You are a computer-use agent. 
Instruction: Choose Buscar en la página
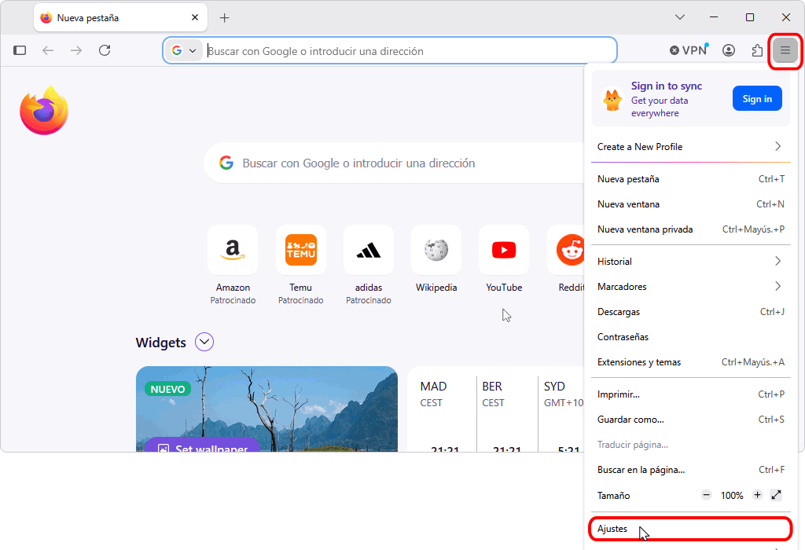coord(690,470)
